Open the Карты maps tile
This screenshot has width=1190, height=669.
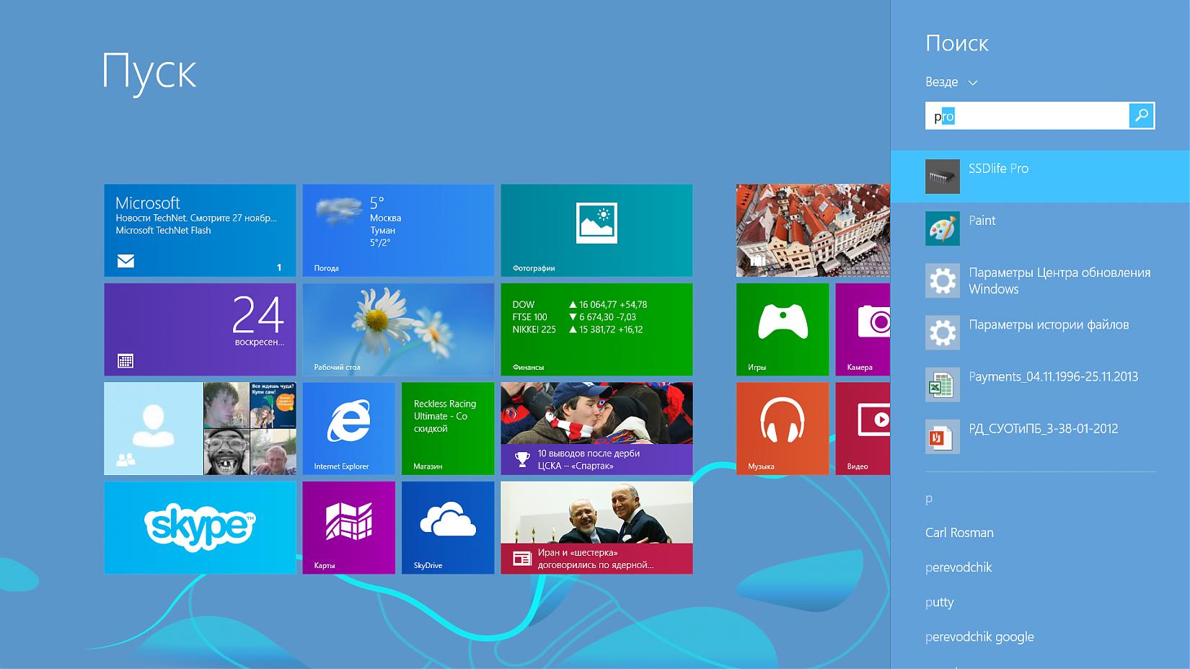point(349,528)
